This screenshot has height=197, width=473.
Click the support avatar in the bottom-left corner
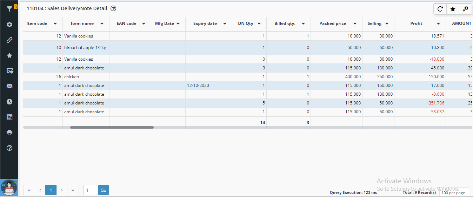click(x=9, y=188)
